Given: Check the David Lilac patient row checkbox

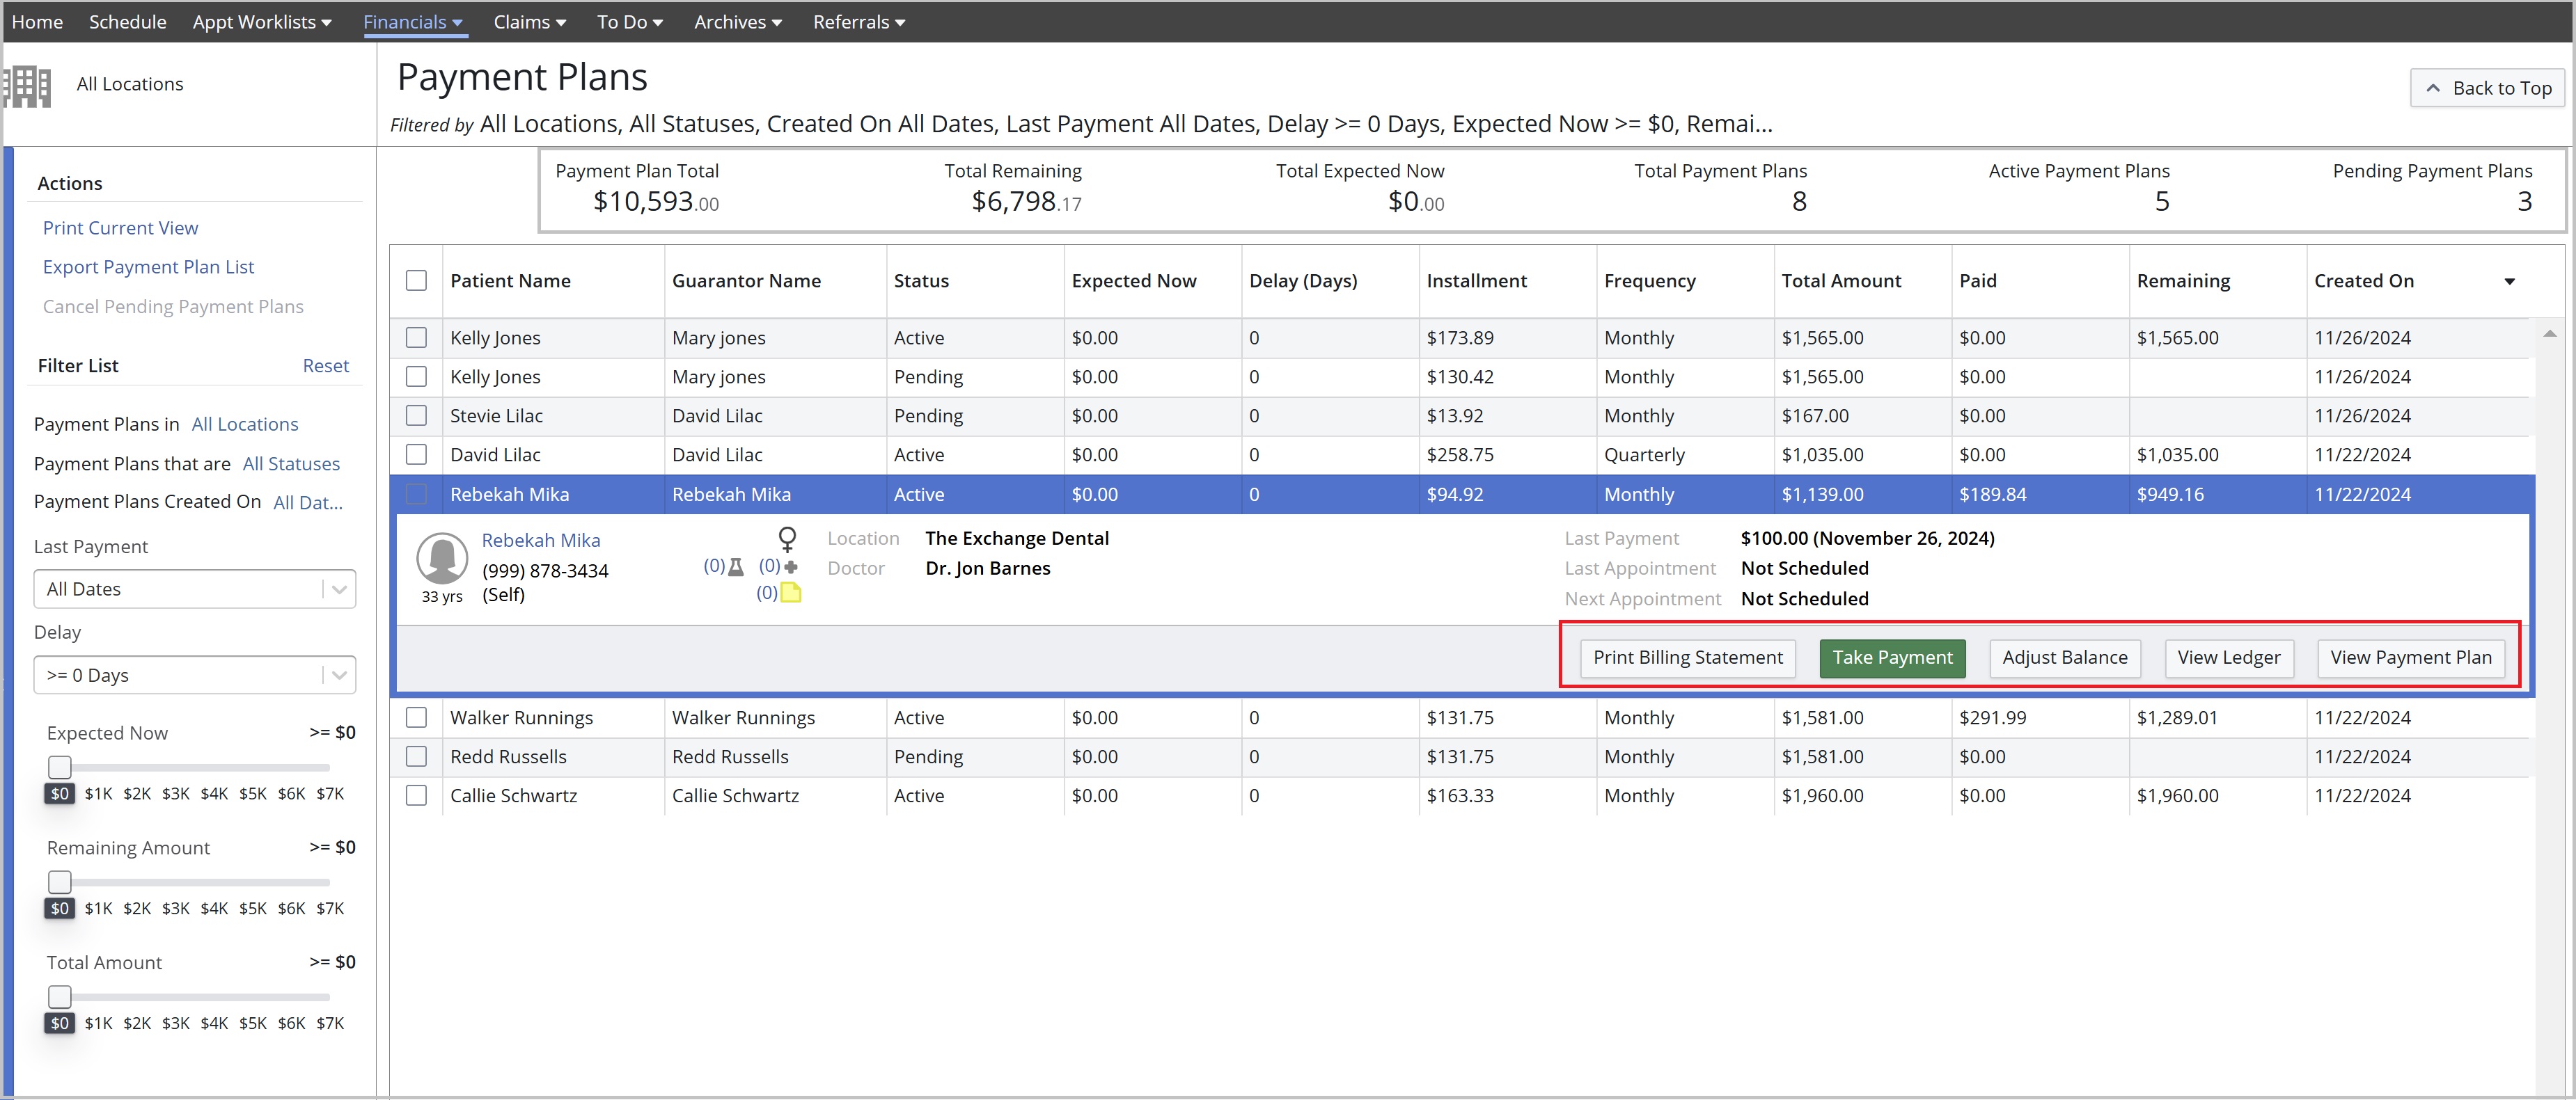Looking at the screenshot, I should point(416,454).
